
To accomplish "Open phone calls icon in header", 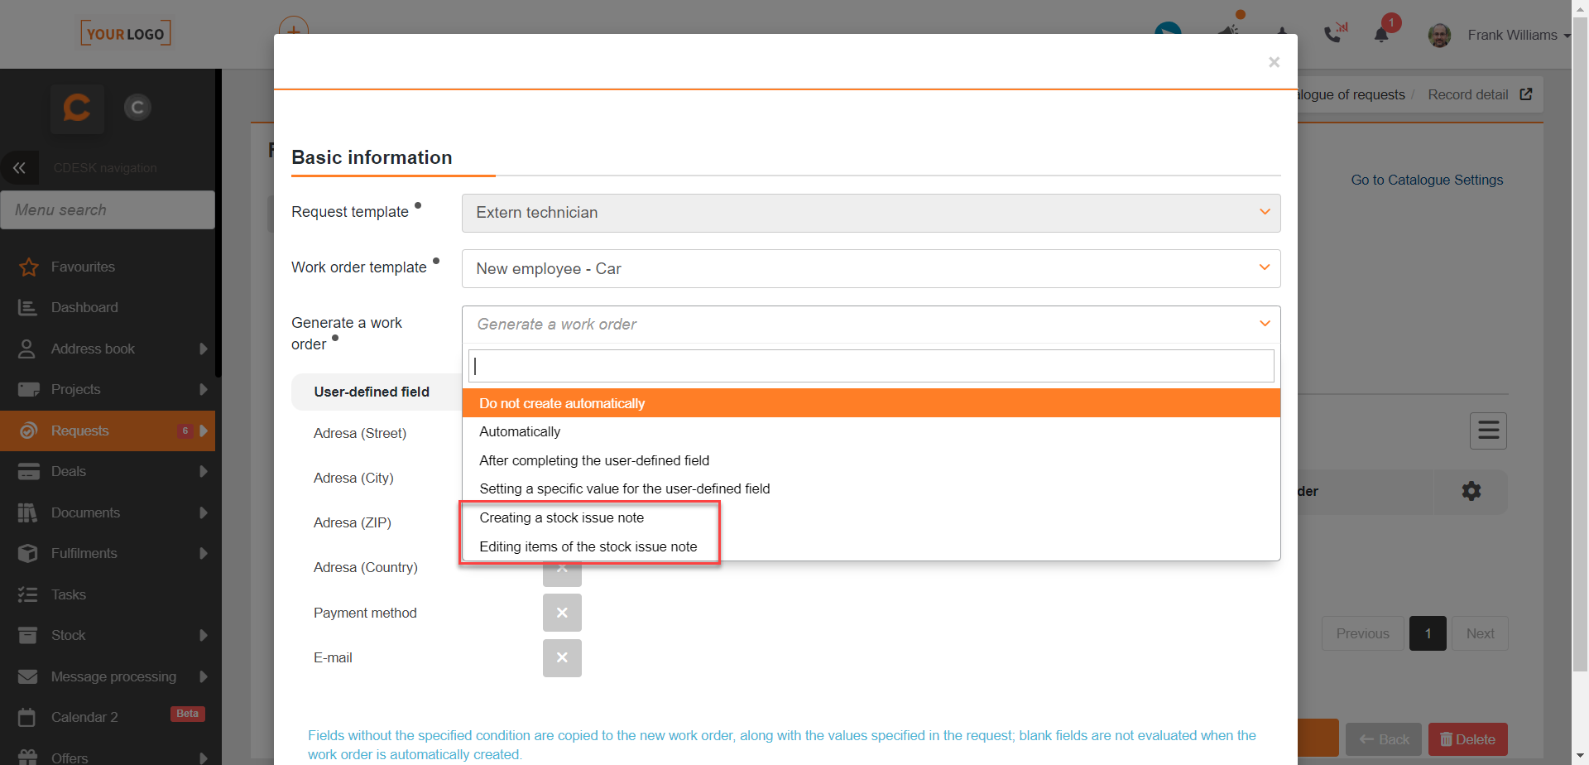I will click(x=1335, y=33).
